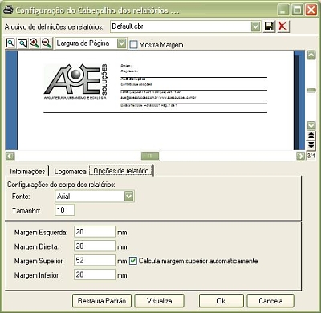This screenshot has height=313, width=321.
Task: Click the printer icon in title bar
Action: point(8,10)
